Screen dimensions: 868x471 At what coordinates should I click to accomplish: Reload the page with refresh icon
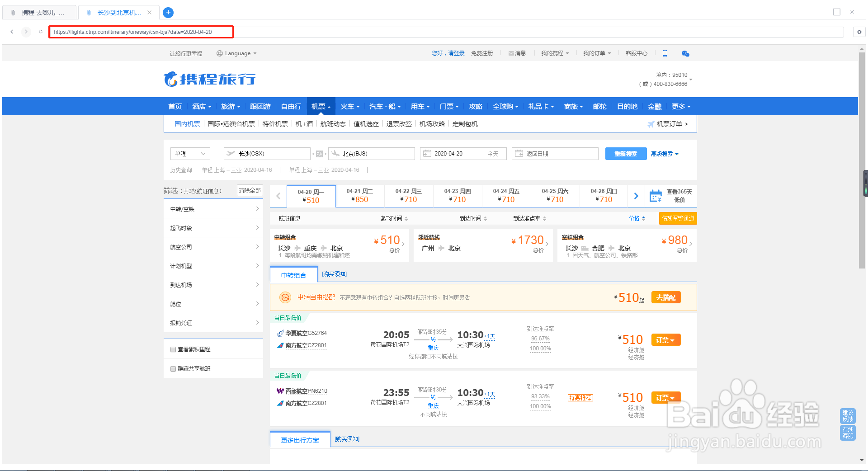[41, 32]
